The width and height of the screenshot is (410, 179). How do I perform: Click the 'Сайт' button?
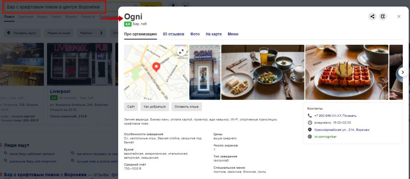131,107
